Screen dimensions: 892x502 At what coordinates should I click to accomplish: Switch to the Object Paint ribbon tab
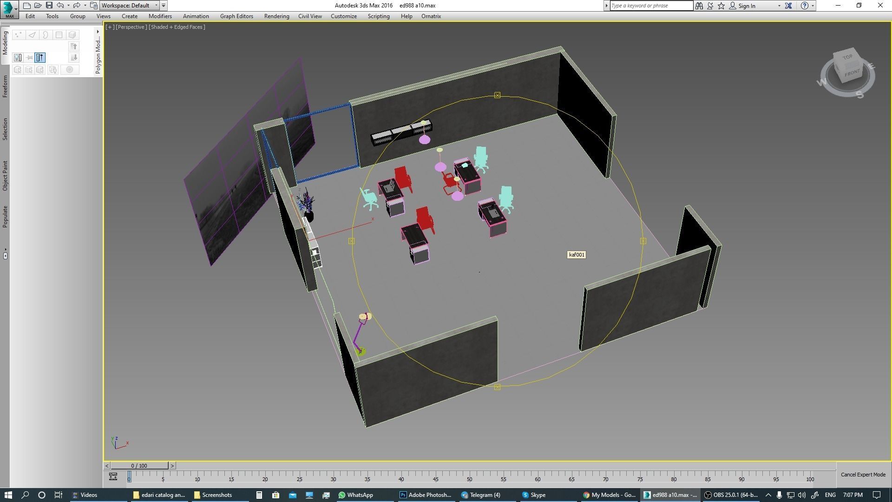(x=5, y=176)
